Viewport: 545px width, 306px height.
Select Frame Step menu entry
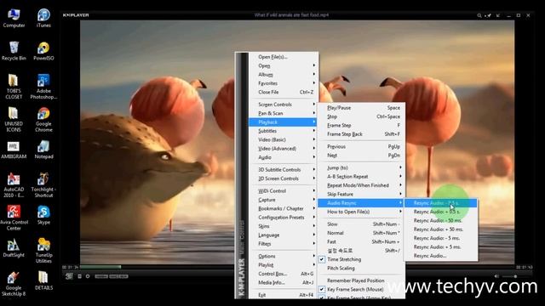click(361, 125)
